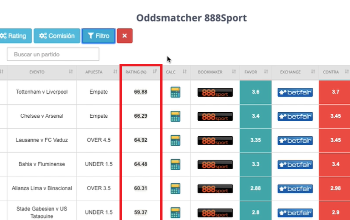This screenshot has height=220, width=350.
Task: Click 888sport logo in Tottenham v Liverpool row
Action: (215, 92)
